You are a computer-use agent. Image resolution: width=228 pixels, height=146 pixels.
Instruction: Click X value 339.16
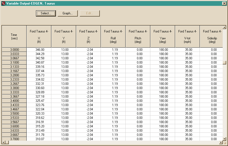(x=39, y=66)
